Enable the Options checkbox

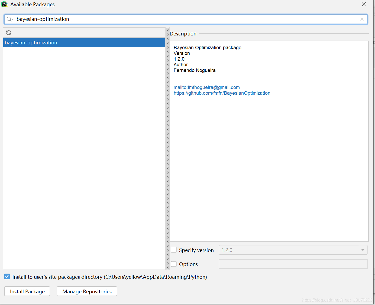click(174, 264)
